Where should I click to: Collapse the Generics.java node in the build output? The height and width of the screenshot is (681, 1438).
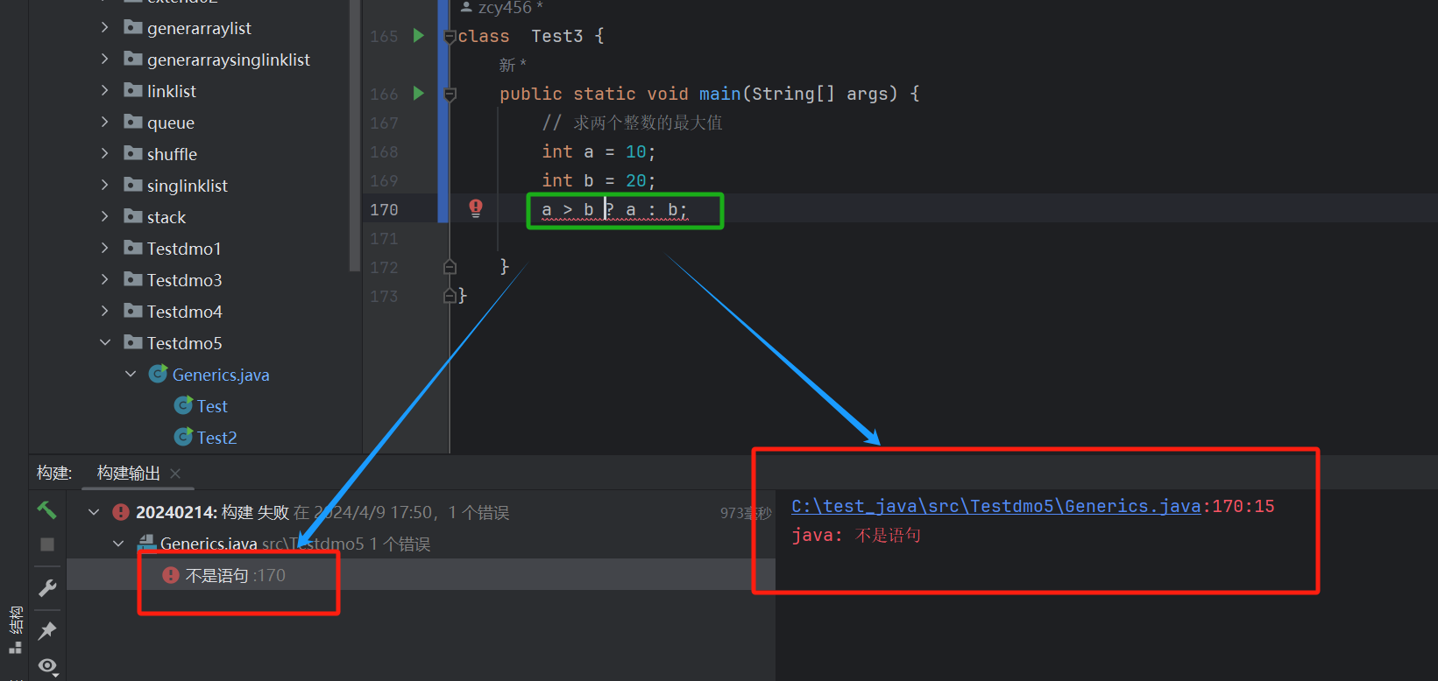[x=118, y=544]
